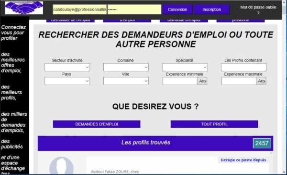Click the Ans unit of Experience maximale
The image size is (287, 175).
(x=261, y=81)
